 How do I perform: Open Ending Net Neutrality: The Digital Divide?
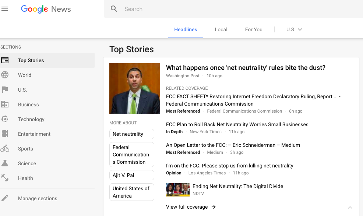[238, 186]
